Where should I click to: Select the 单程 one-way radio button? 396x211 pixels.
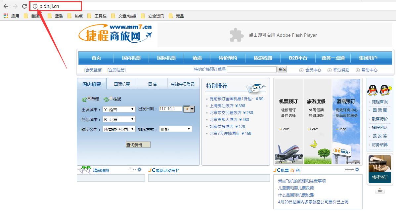click(x=89, y=99)
